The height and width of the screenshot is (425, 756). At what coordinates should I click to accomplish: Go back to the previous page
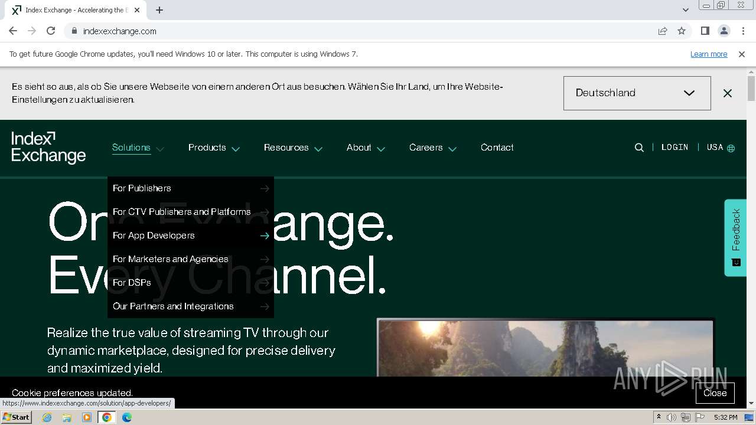[13, 31]
